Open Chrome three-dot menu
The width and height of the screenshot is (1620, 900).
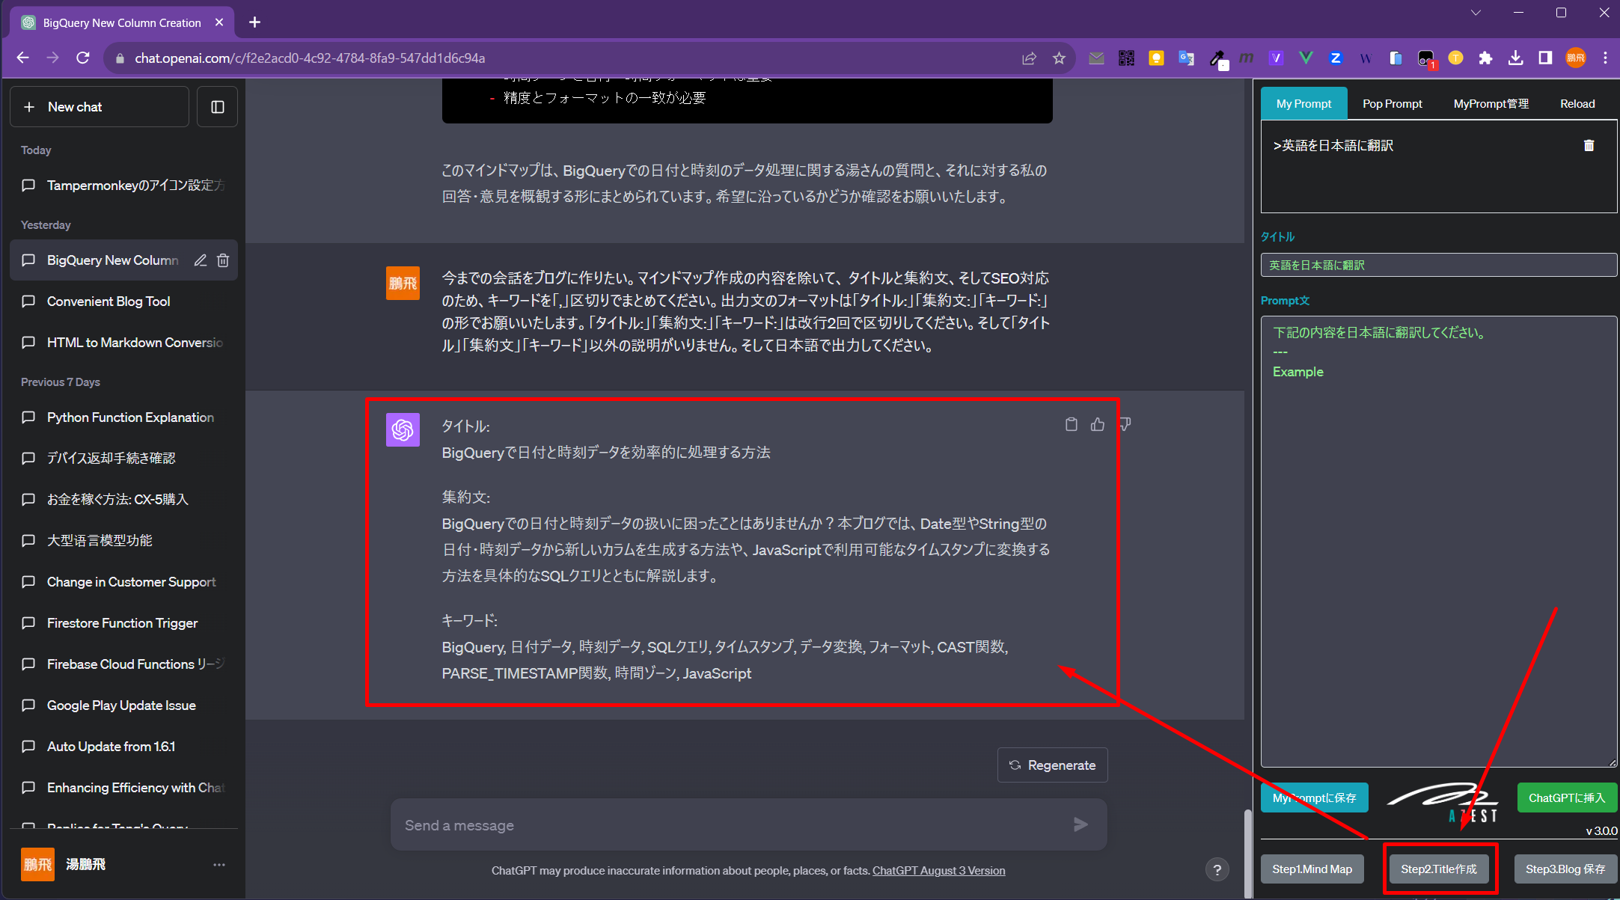[x=1605, y=58]
